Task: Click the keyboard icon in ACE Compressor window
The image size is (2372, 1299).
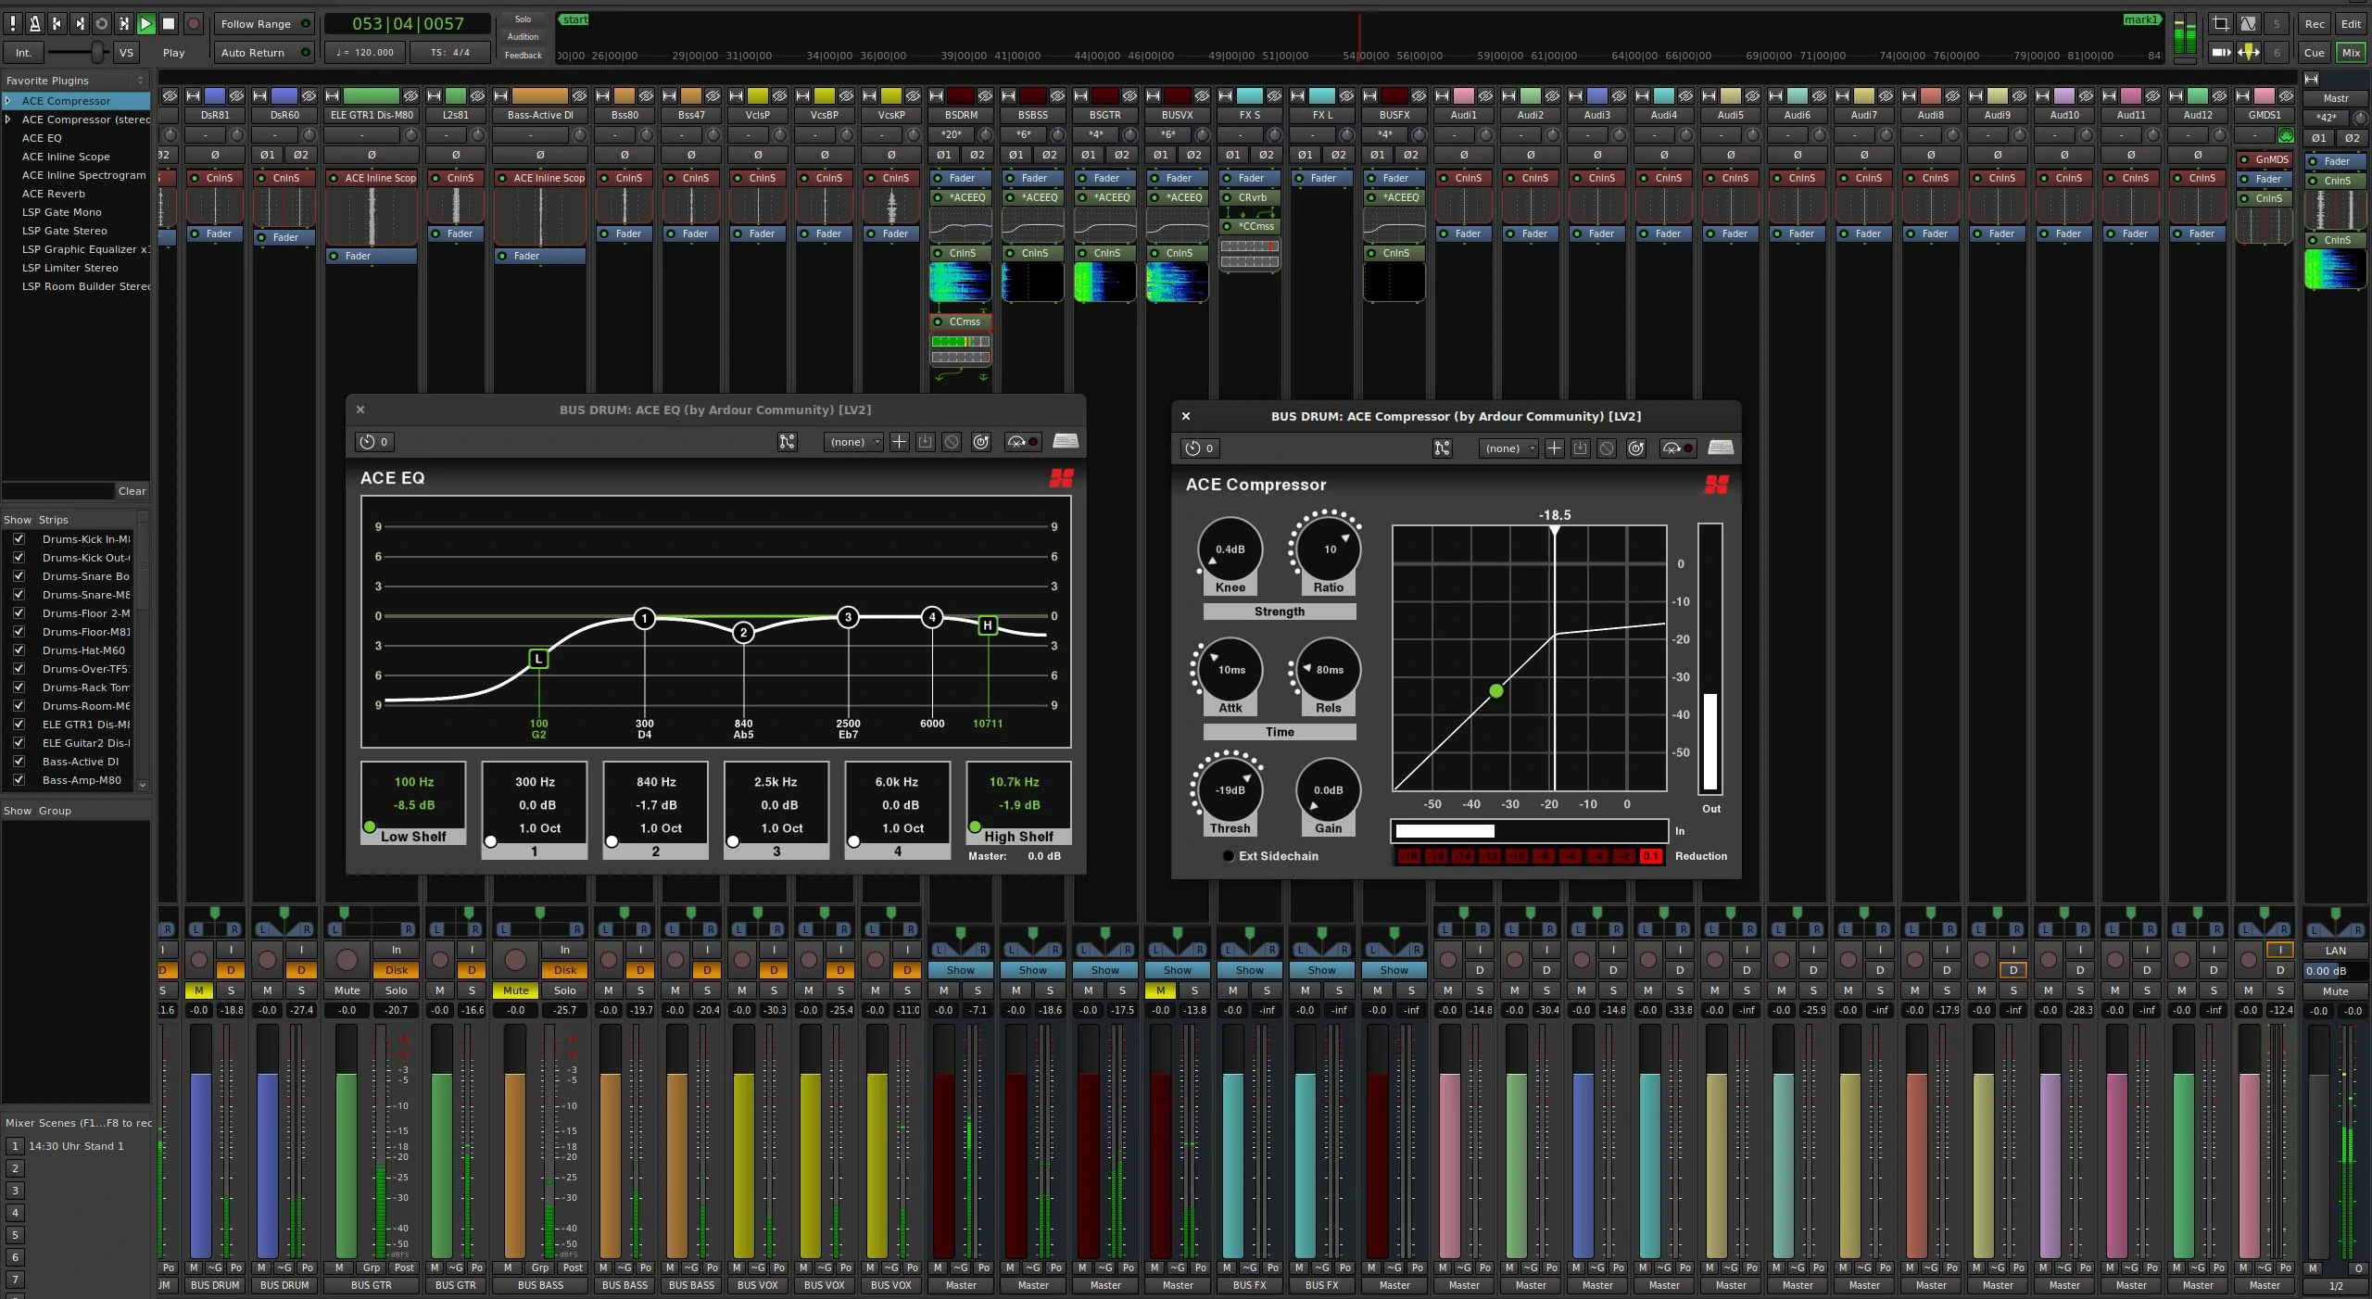Action: [x=1721, y=448]
